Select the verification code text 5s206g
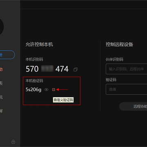147x147 pixels. click(33, 89)
